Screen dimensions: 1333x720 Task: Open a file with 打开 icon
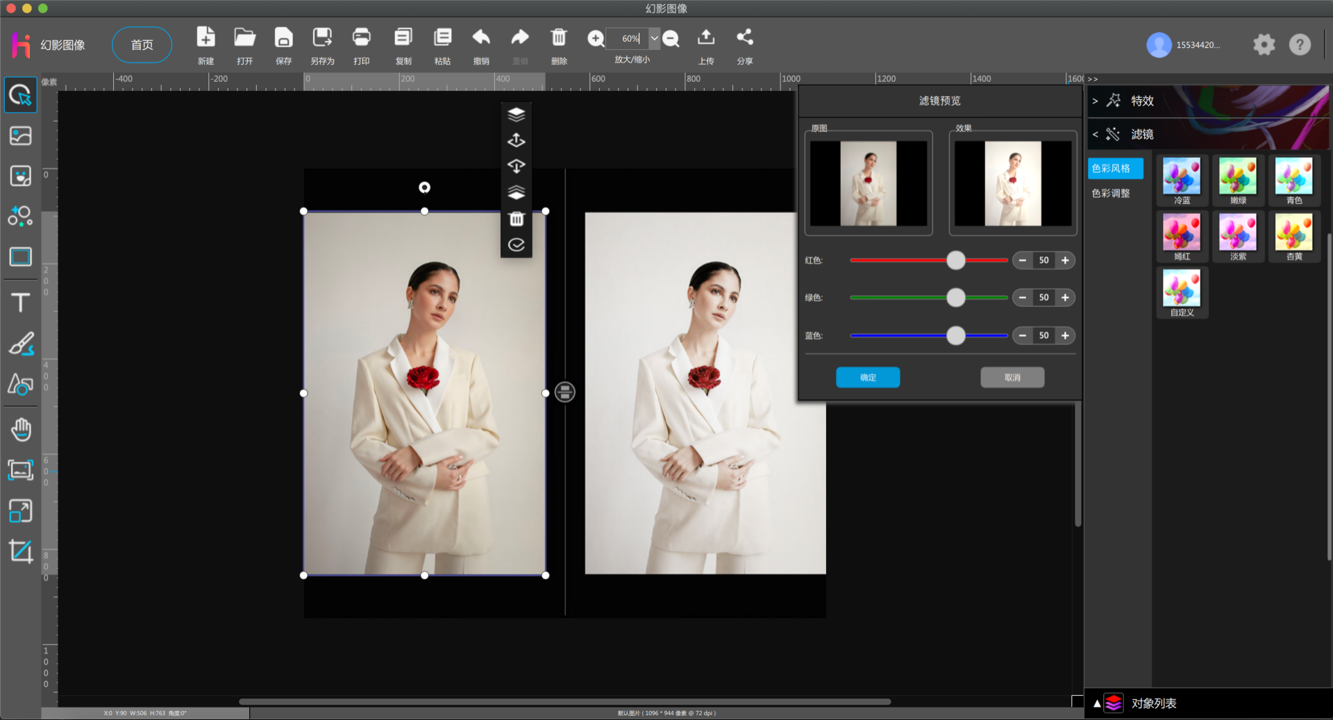pos(244,37)
